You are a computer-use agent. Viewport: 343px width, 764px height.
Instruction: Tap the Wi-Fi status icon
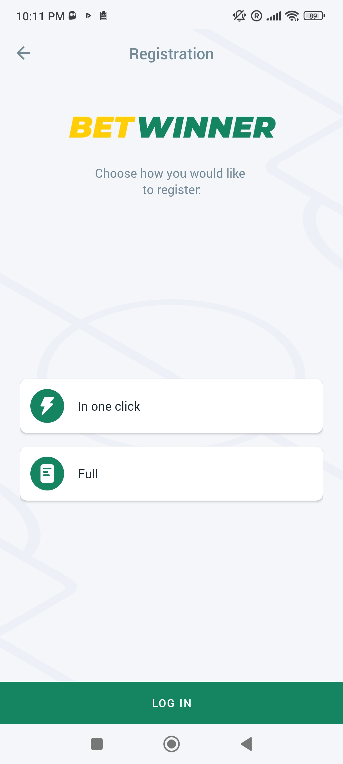(x=292, y=16)
